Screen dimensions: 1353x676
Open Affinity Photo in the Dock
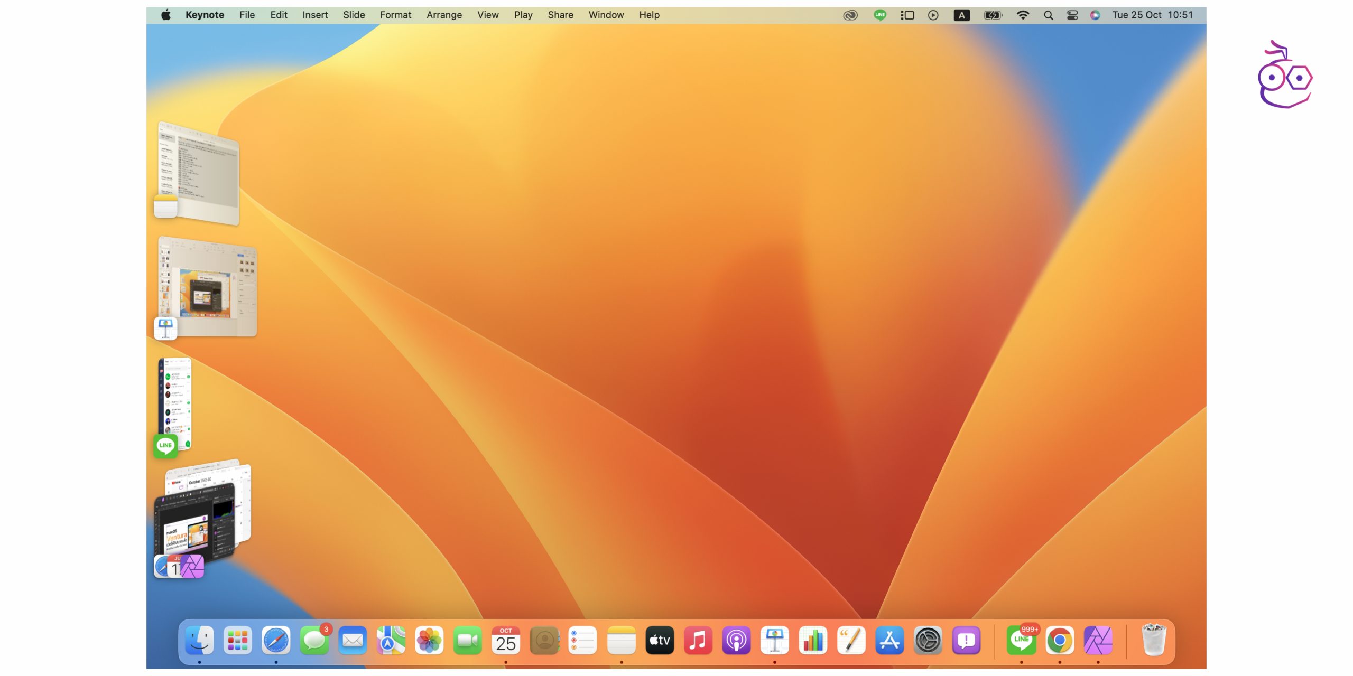[1098, 641]
